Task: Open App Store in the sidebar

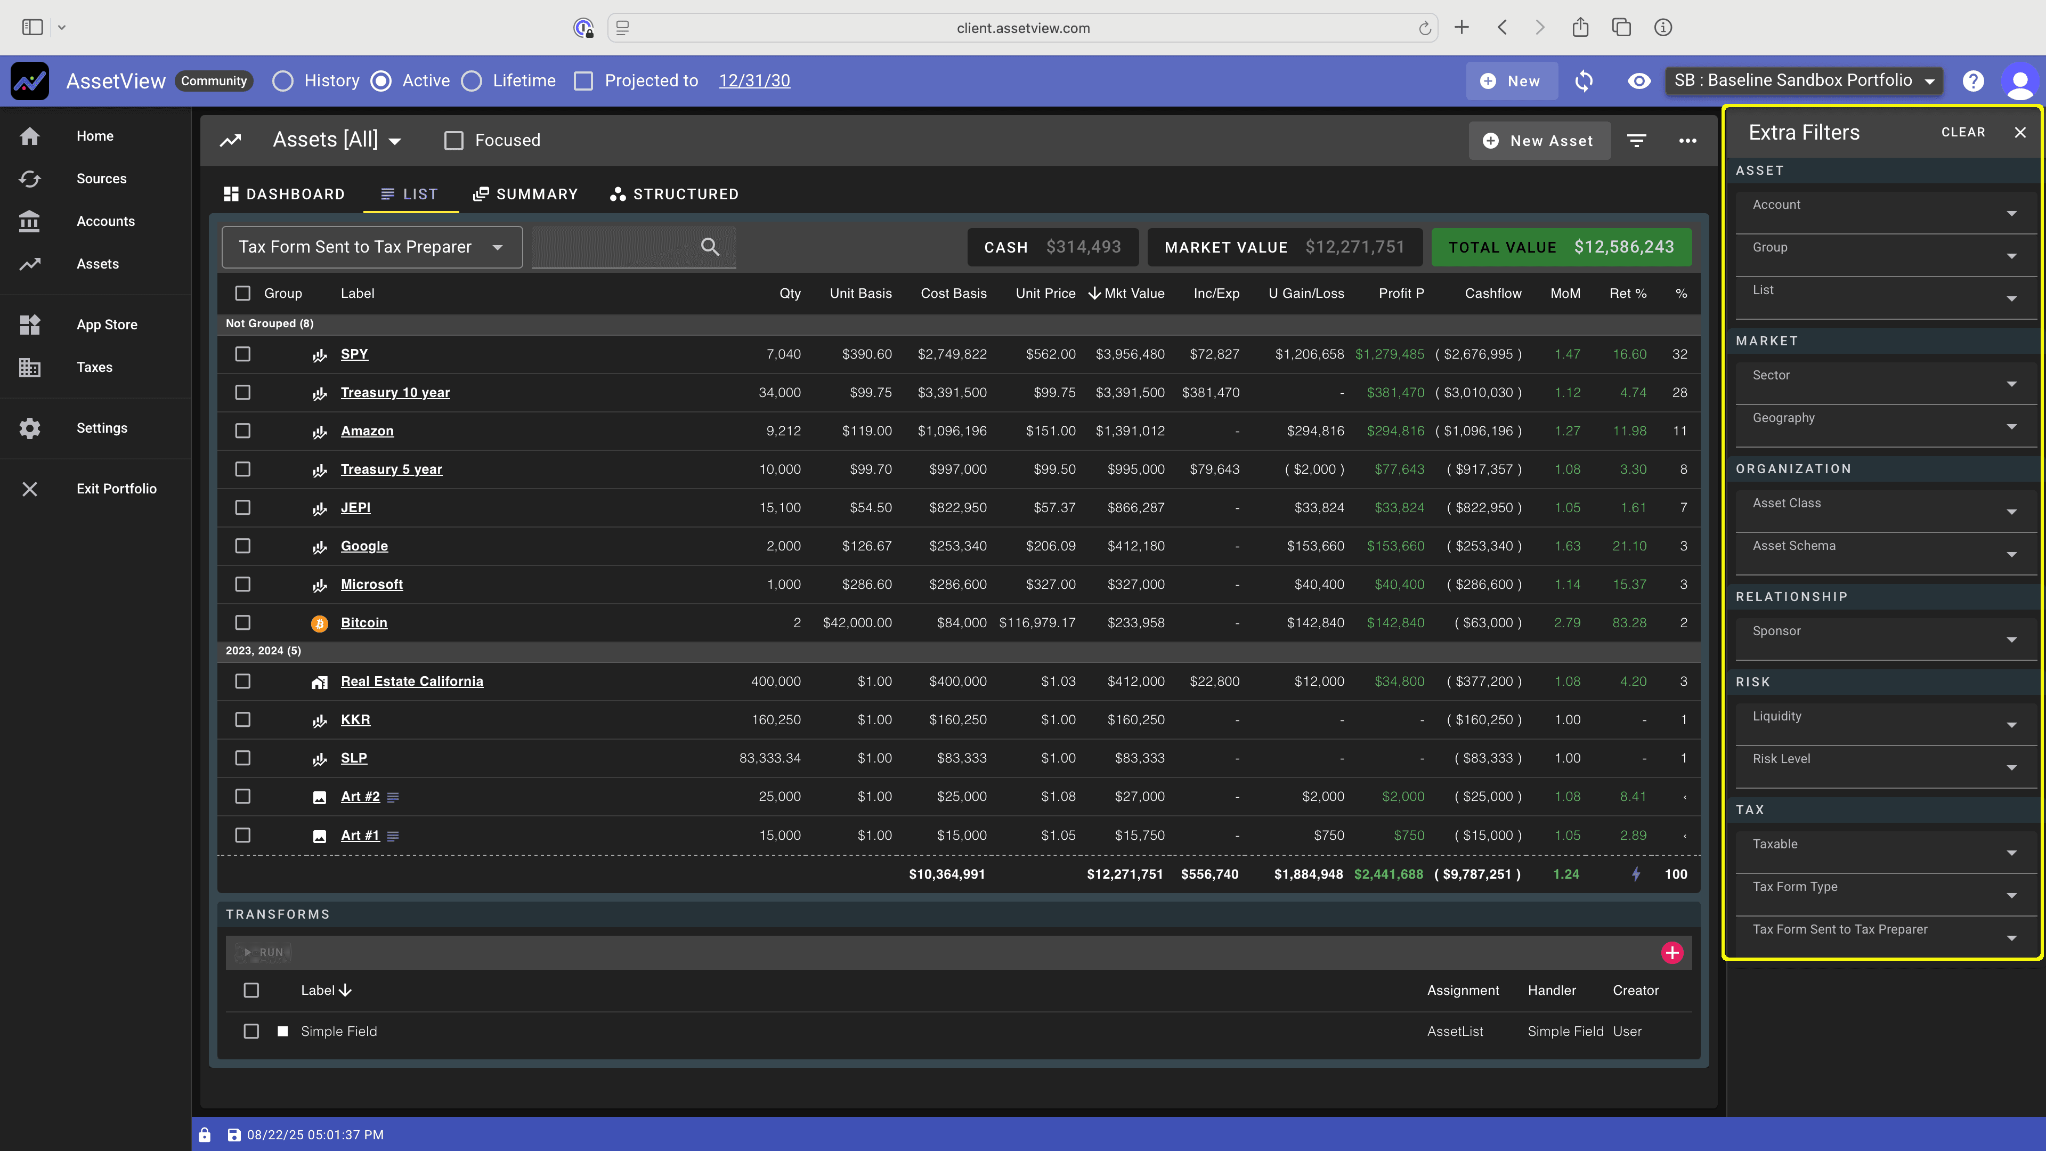Action: [107, 324]
